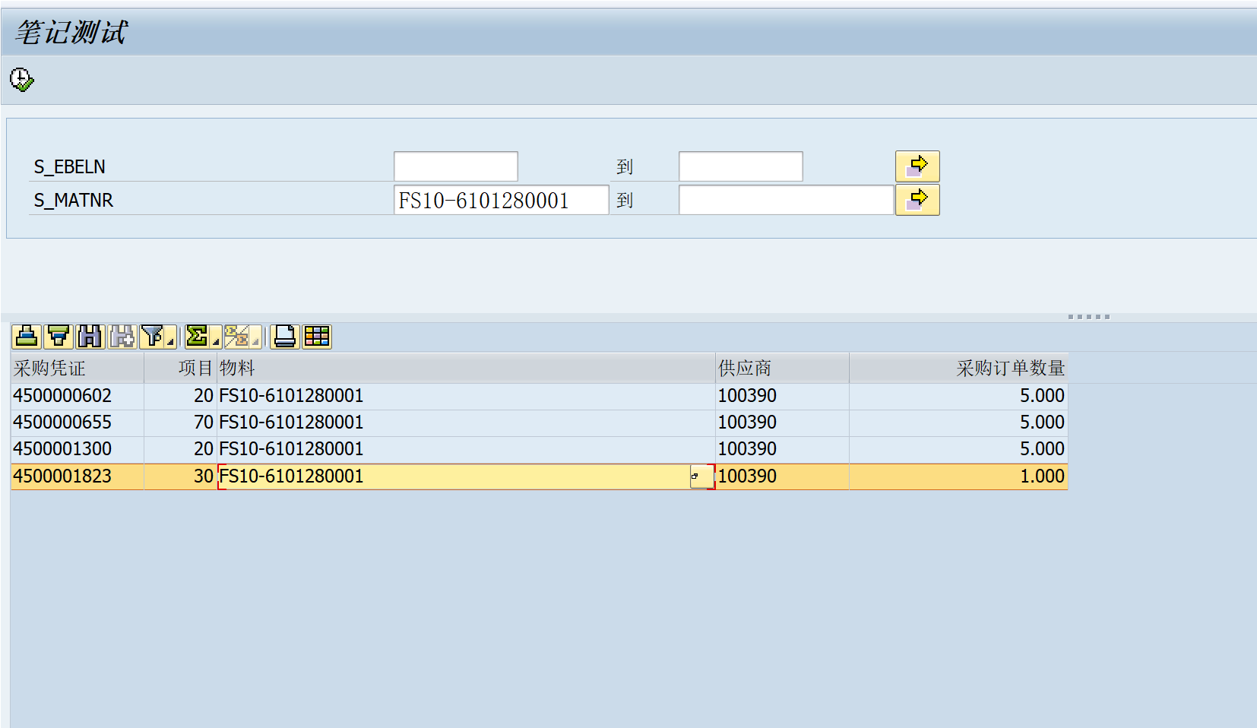1257x728 pixels.
Task: Expand the subtotal icon's dropdown arrow
Action: [256, 342]
